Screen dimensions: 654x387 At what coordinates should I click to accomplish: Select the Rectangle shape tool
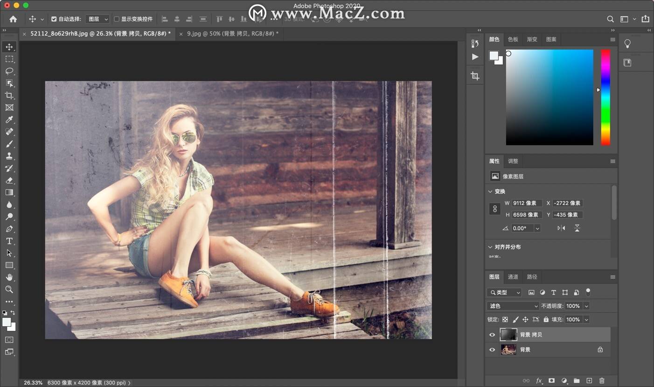point(9,265)
